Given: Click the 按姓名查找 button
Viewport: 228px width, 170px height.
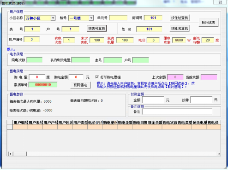Looking at the screenshot, I should click(180, 29).
